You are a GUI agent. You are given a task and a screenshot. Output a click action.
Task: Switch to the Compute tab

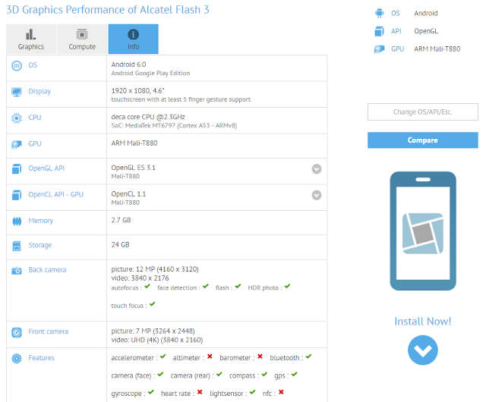82,39
